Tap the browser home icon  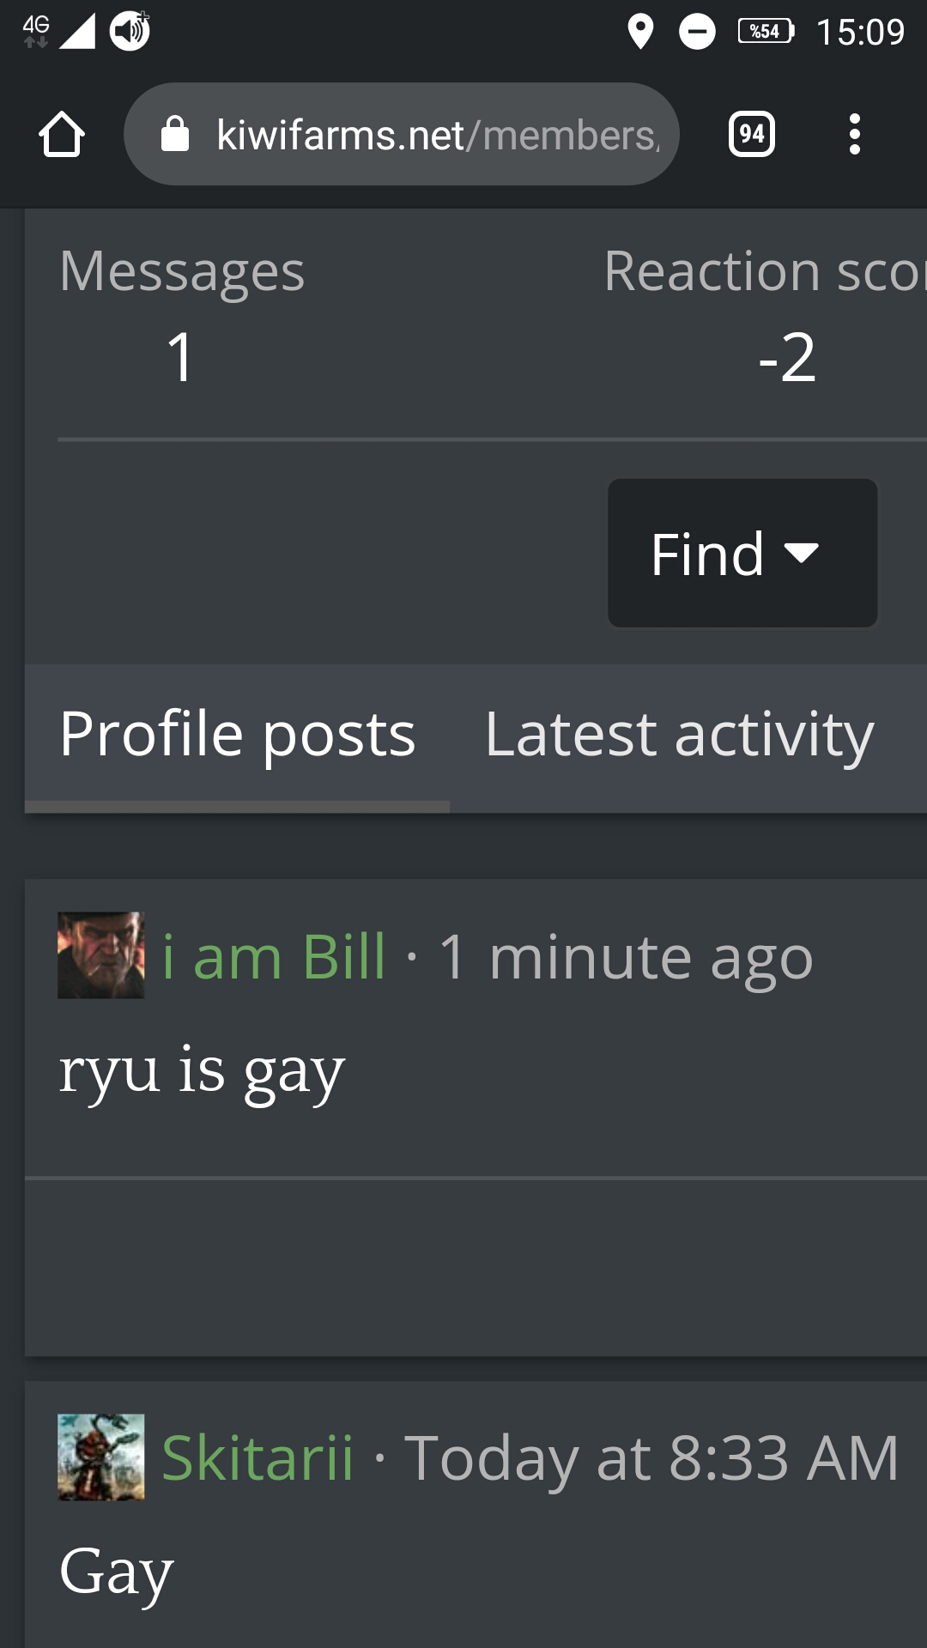click(62, 135)
